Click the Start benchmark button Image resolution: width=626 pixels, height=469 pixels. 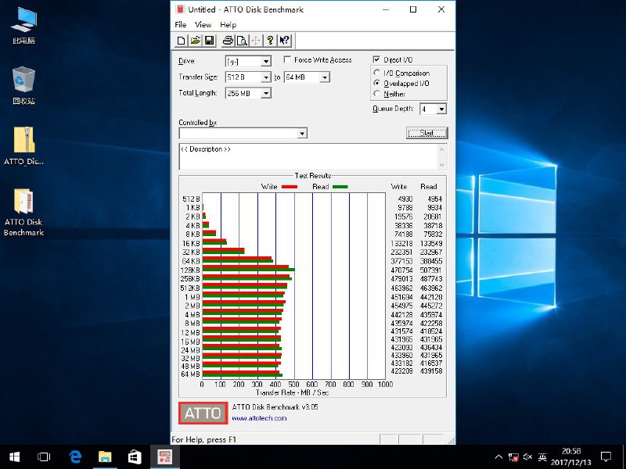click(426, 133)
